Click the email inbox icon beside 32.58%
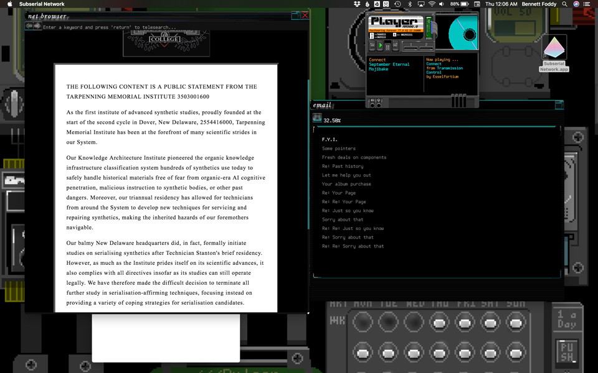The width and height of the screenshot is (598, 373). coord(317,119)
